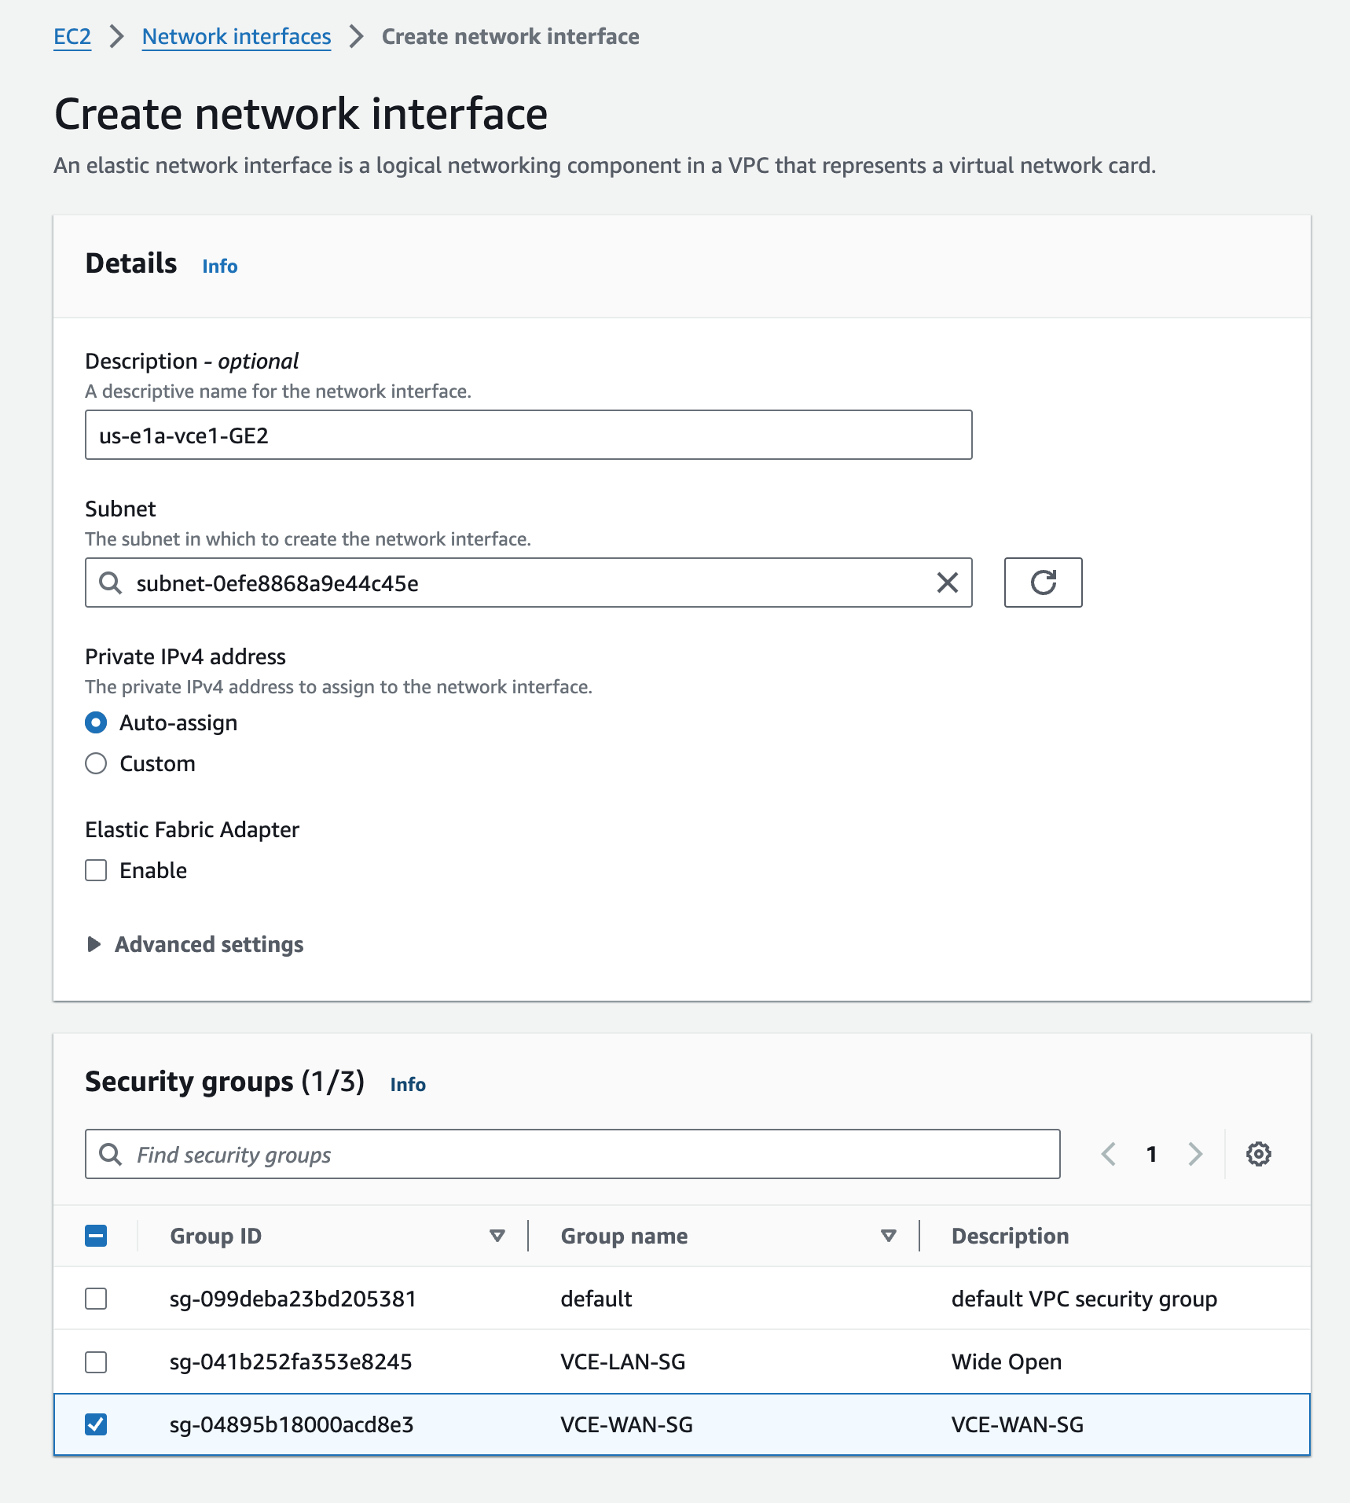Toggle the select-all security groups checkbox
The height and width of the screenshot is (1503, 1350).
(x=96, y=1236)
